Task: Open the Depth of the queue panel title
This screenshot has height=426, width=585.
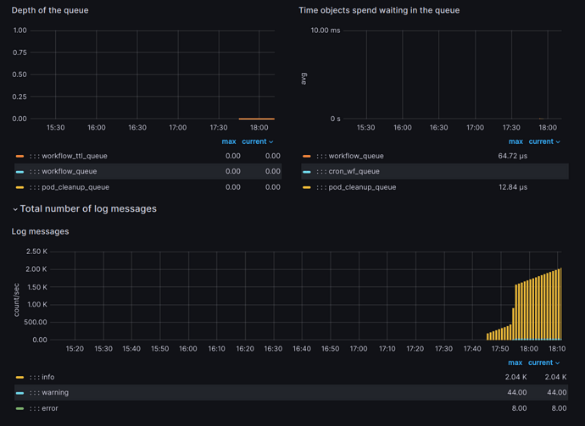Action: pyautogui.click(x=50, y=10)
